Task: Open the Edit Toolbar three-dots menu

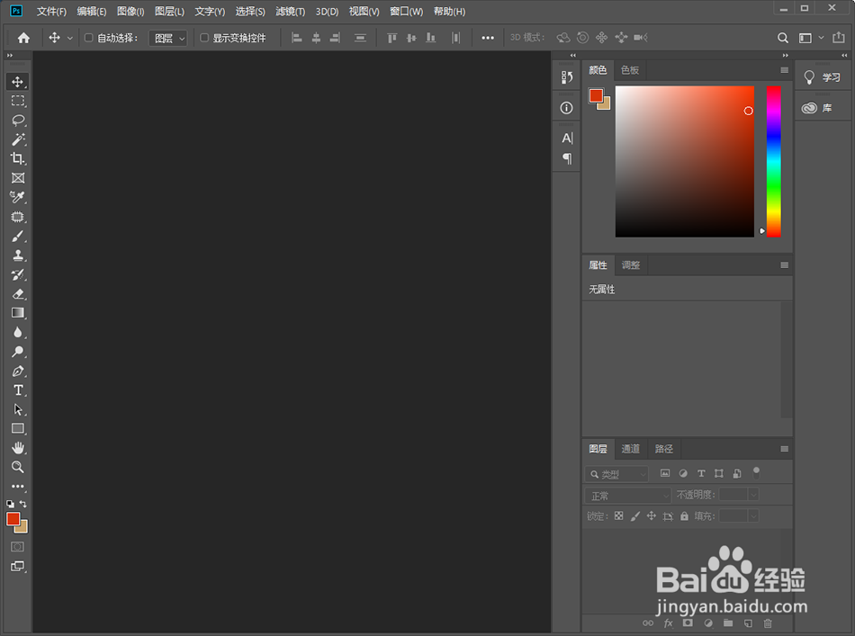Action: point(17,486)
